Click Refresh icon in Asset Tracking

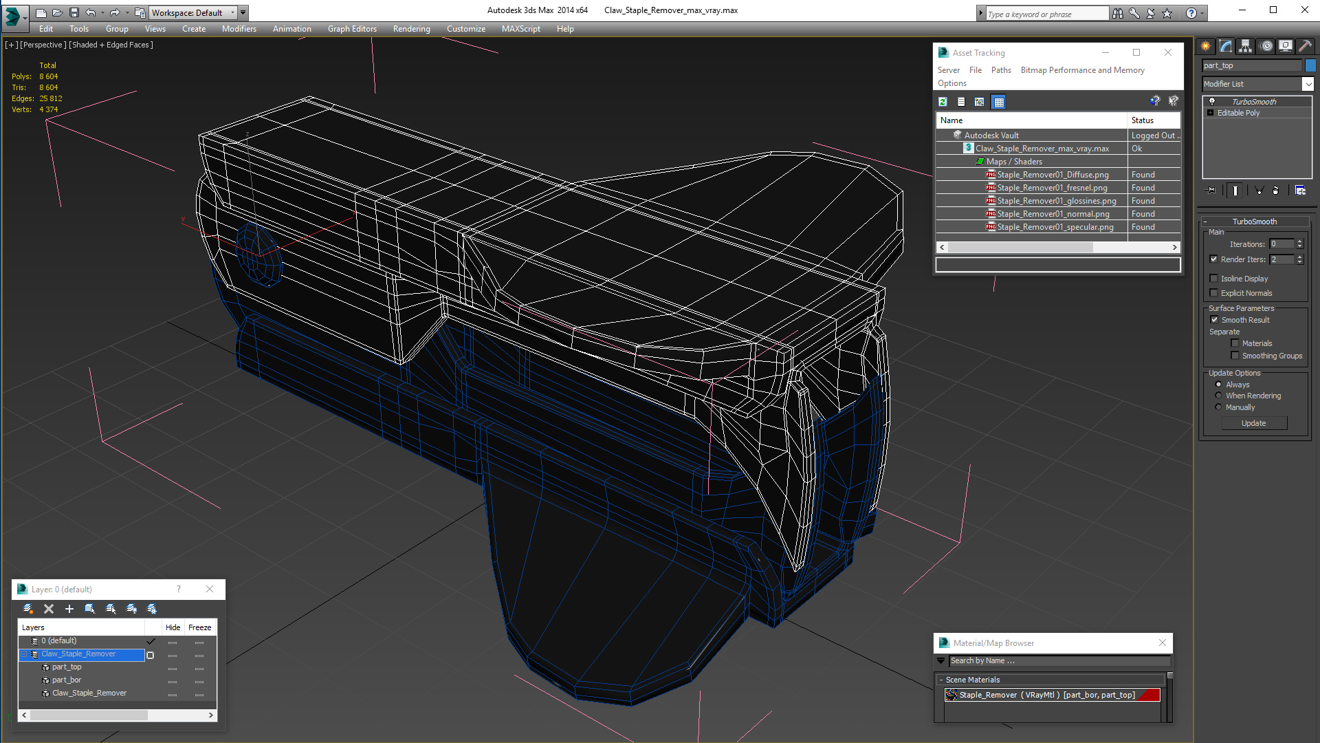click(943, 102)
